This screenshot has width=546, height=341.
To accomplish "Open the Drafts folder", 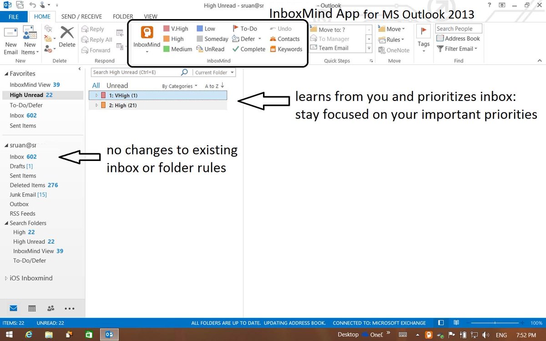I will click(x=21, y=166).
